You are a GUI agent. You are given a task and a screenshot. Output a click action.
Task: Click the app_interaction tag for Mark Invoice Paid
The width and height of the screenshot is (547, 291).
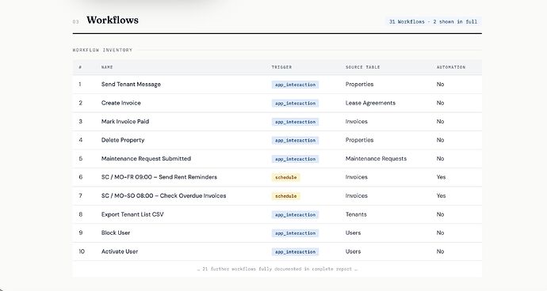[x=295, y=122]
